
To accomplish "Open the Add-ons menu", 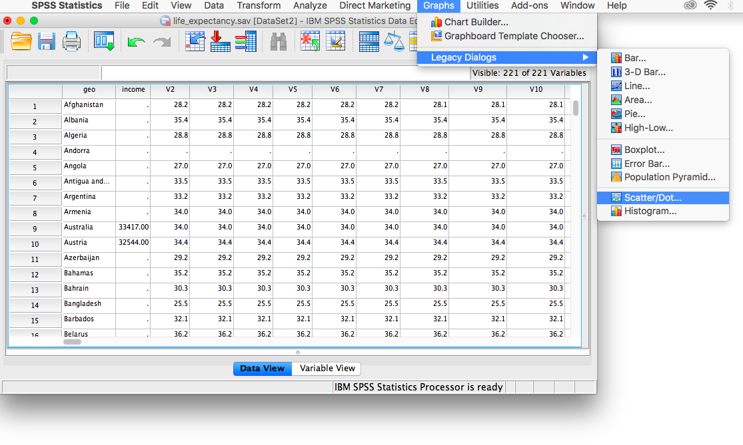I will click(529, 6).
